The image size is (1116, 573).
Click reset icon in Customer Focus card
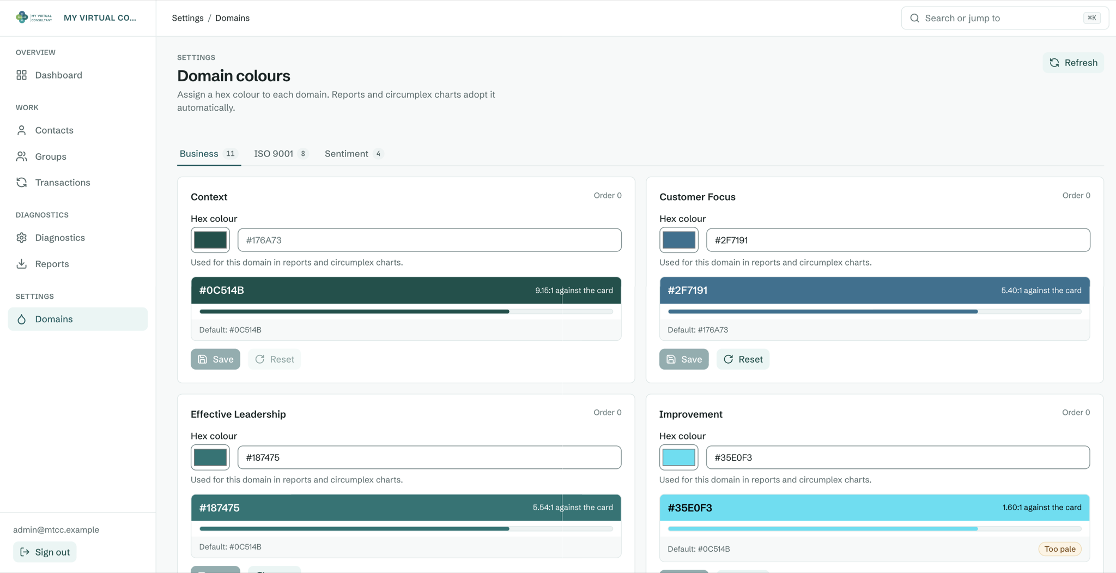tap(729, 359)
